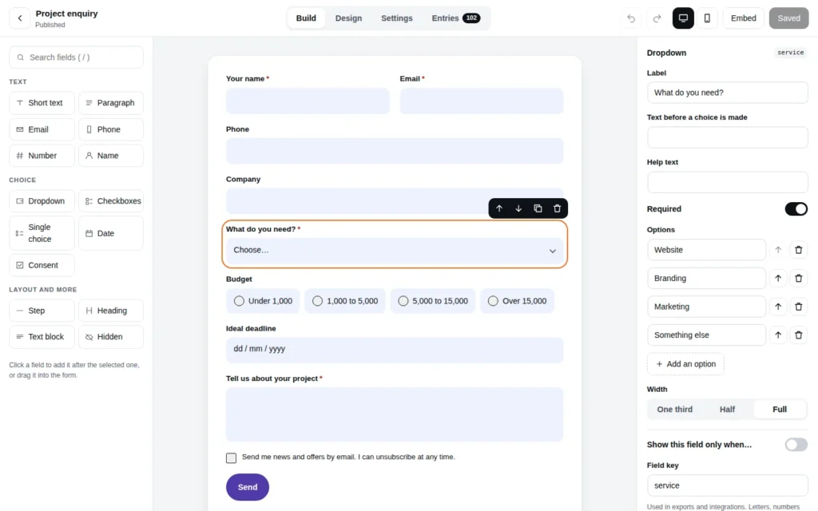The height and width of the screenshot is (511, 818).
Task: Click the Your name input in form
Action: (x=308, y=101)
